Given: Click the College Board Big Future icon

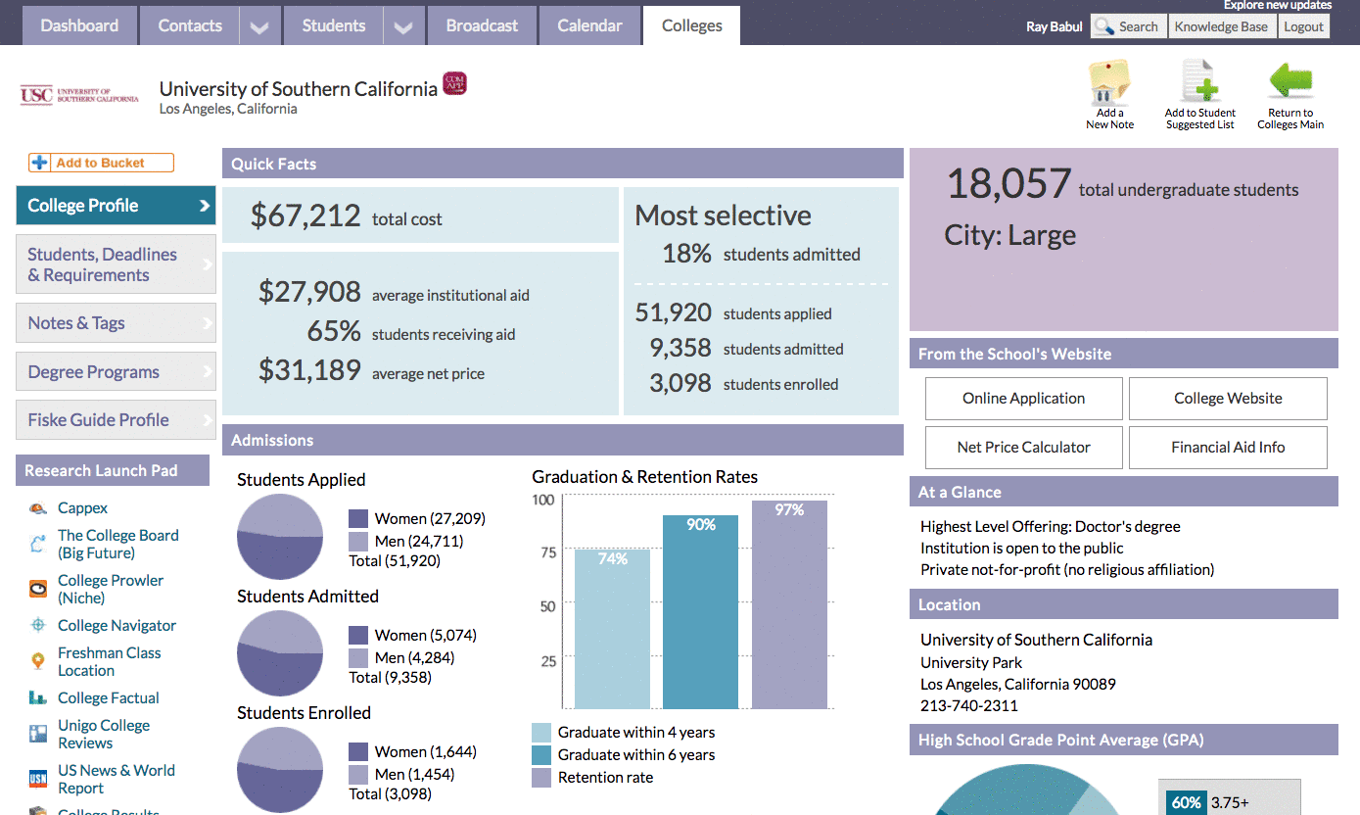Looking at the screenshot, I should [38, 544].
